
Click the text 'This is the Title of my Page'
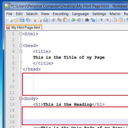pos(69,57)
